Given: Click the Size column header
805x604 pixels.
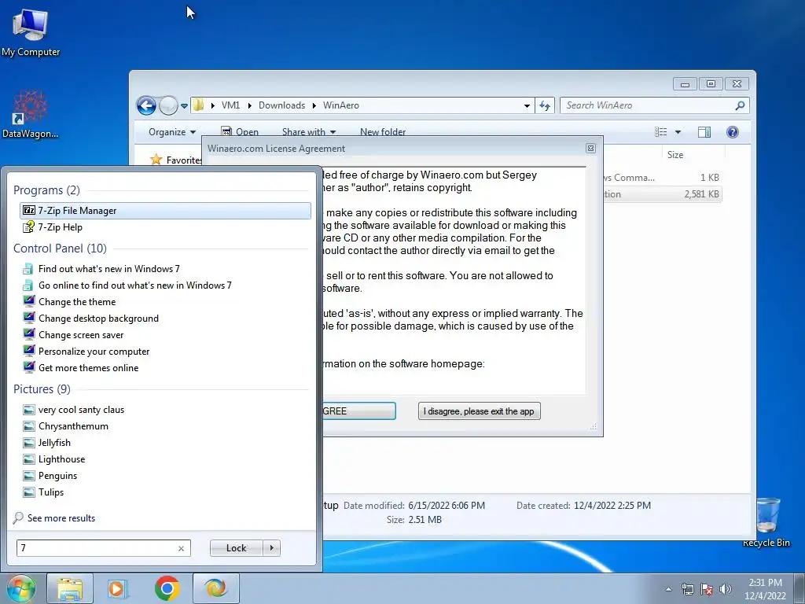Looking at the screenshot, I should 675,155.
